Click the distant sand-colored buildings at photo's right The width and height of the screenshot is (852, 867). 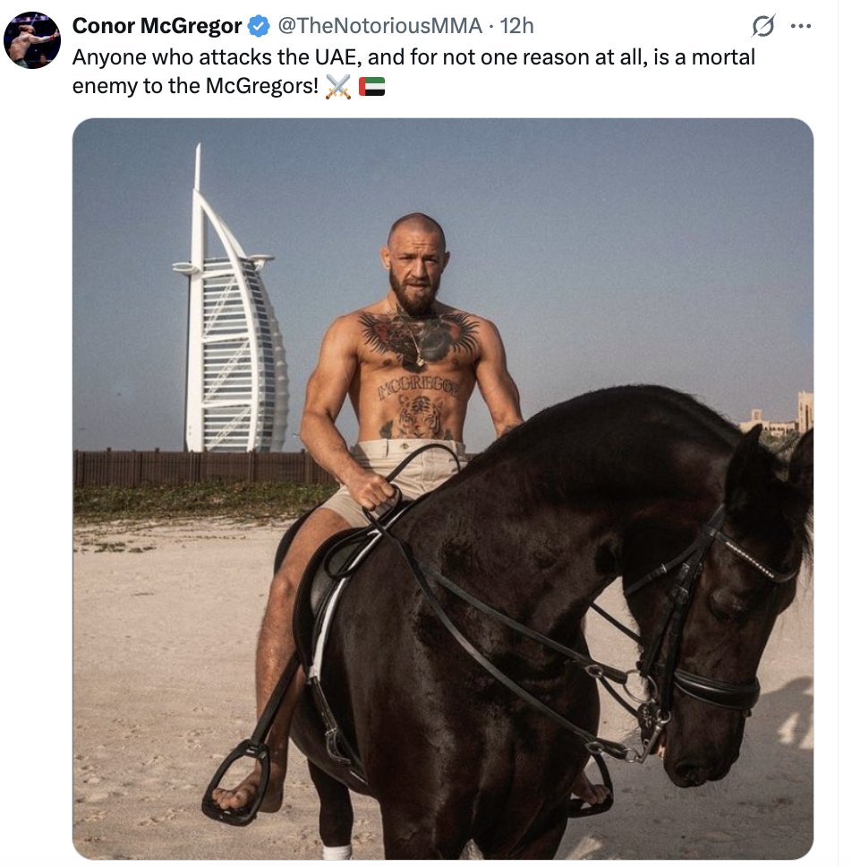coord(776,415)
